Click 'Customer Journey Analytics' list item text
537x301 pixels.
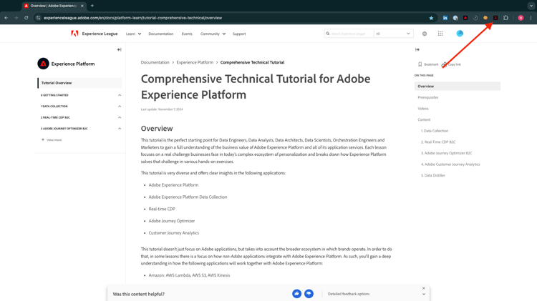click(174, 233)
